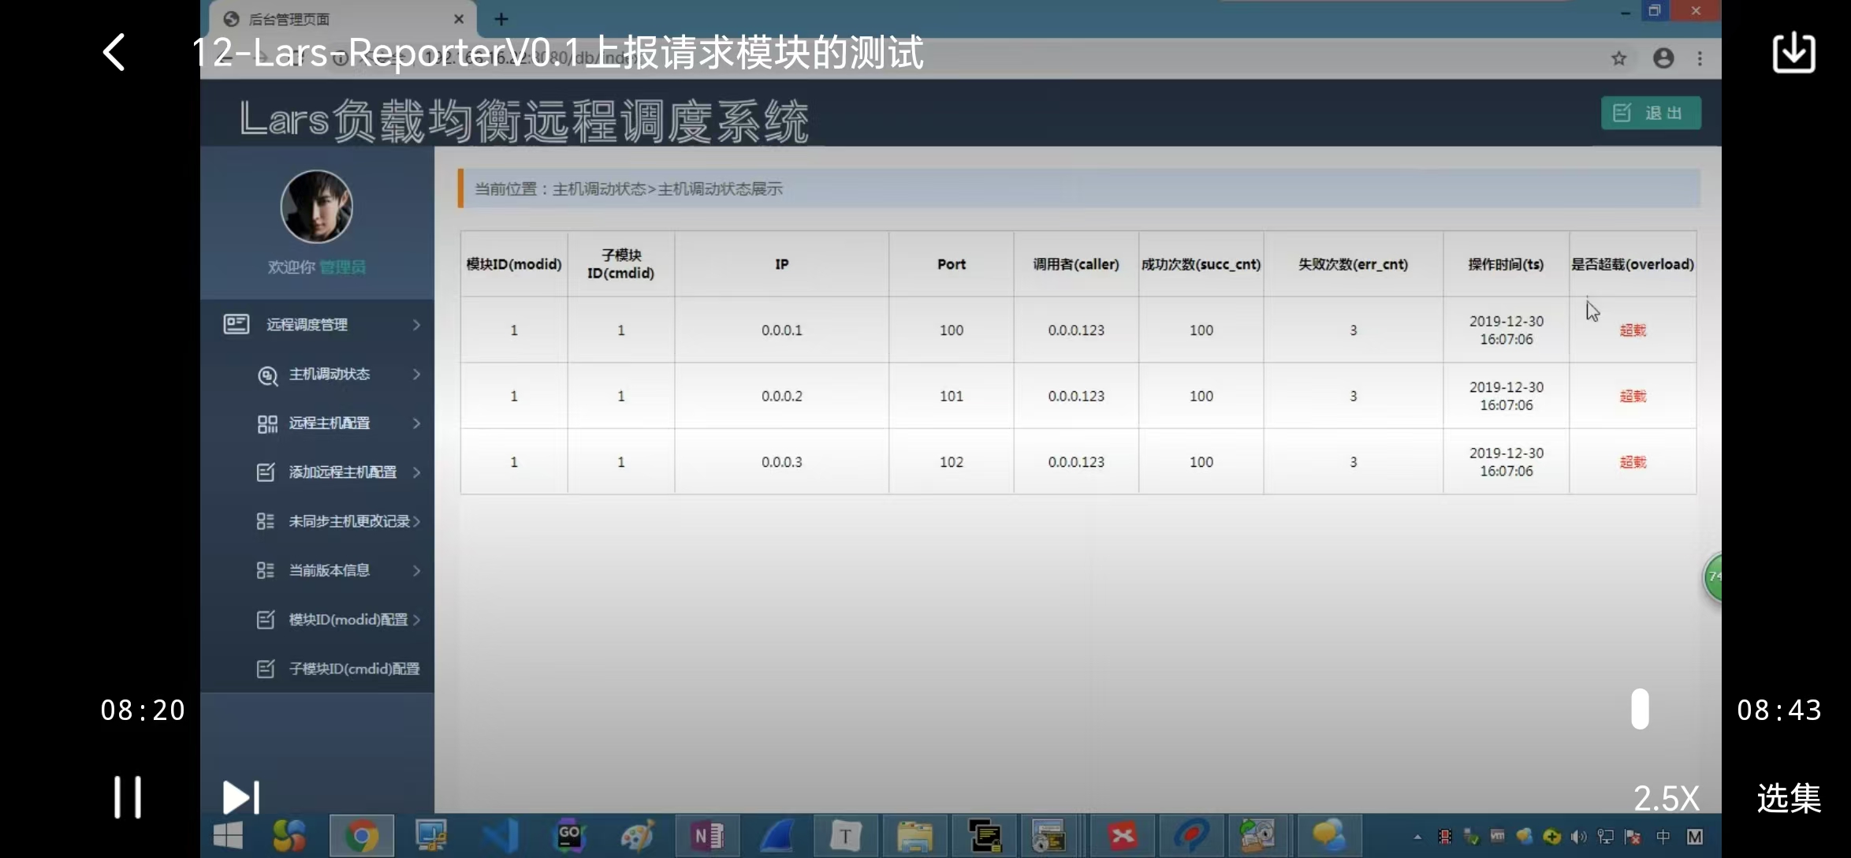The width and height of the screenshot is (1851, 858).
Task: Click the 子模块ID(cmdid)配置 edit icon
Action: [x=266, y=669]
